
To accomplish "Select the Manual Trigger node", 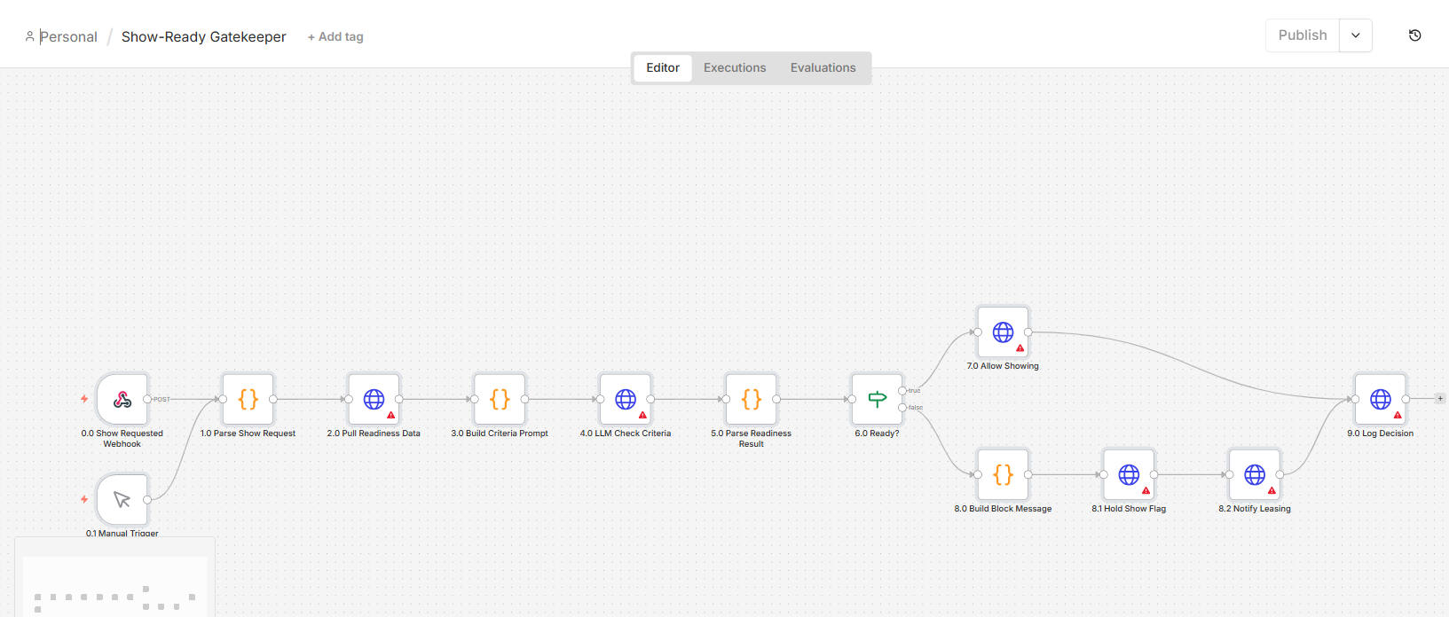I will 122,499.
